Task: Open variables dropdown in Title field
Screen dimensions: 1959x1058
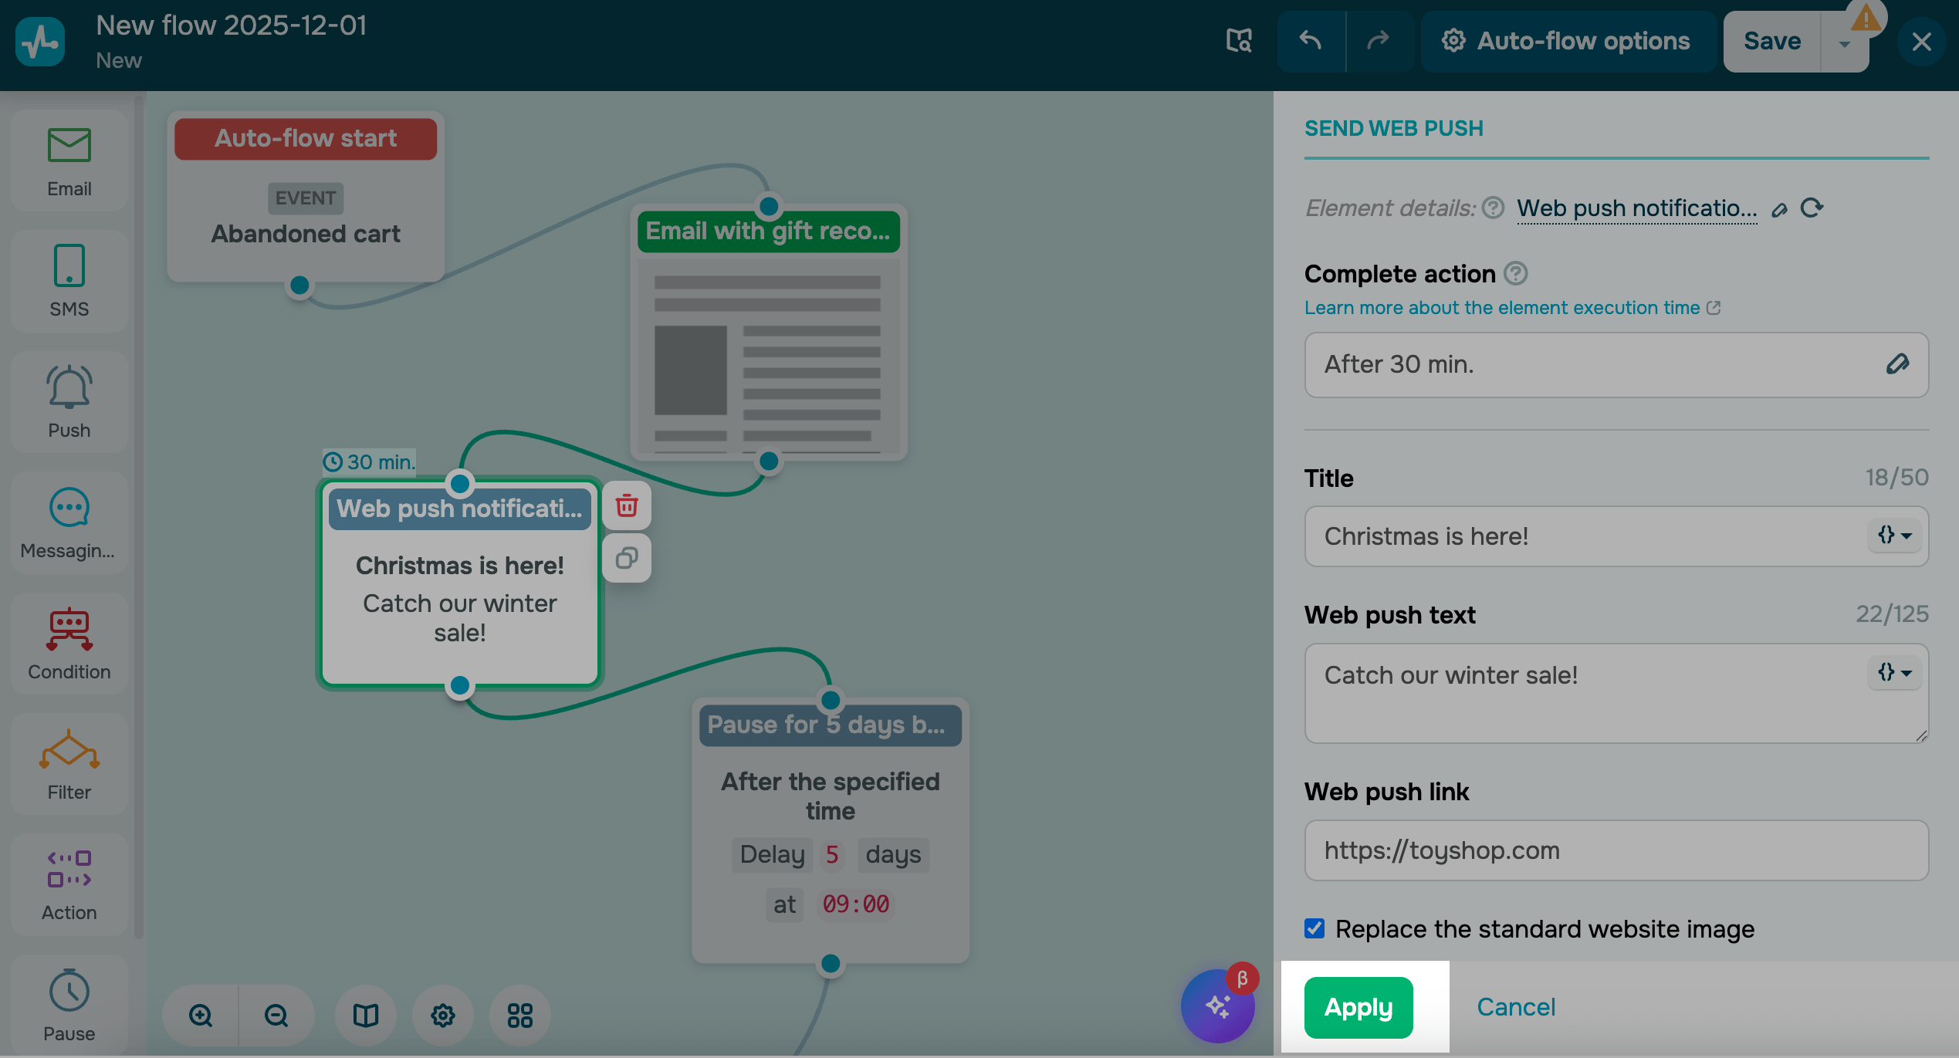Action: 1895,536
